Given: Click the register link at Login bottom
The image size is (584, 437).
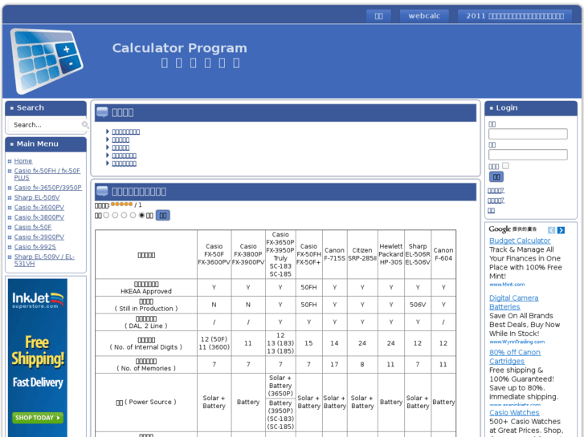Looking at the screenshot, I should [x=492, y=211].
